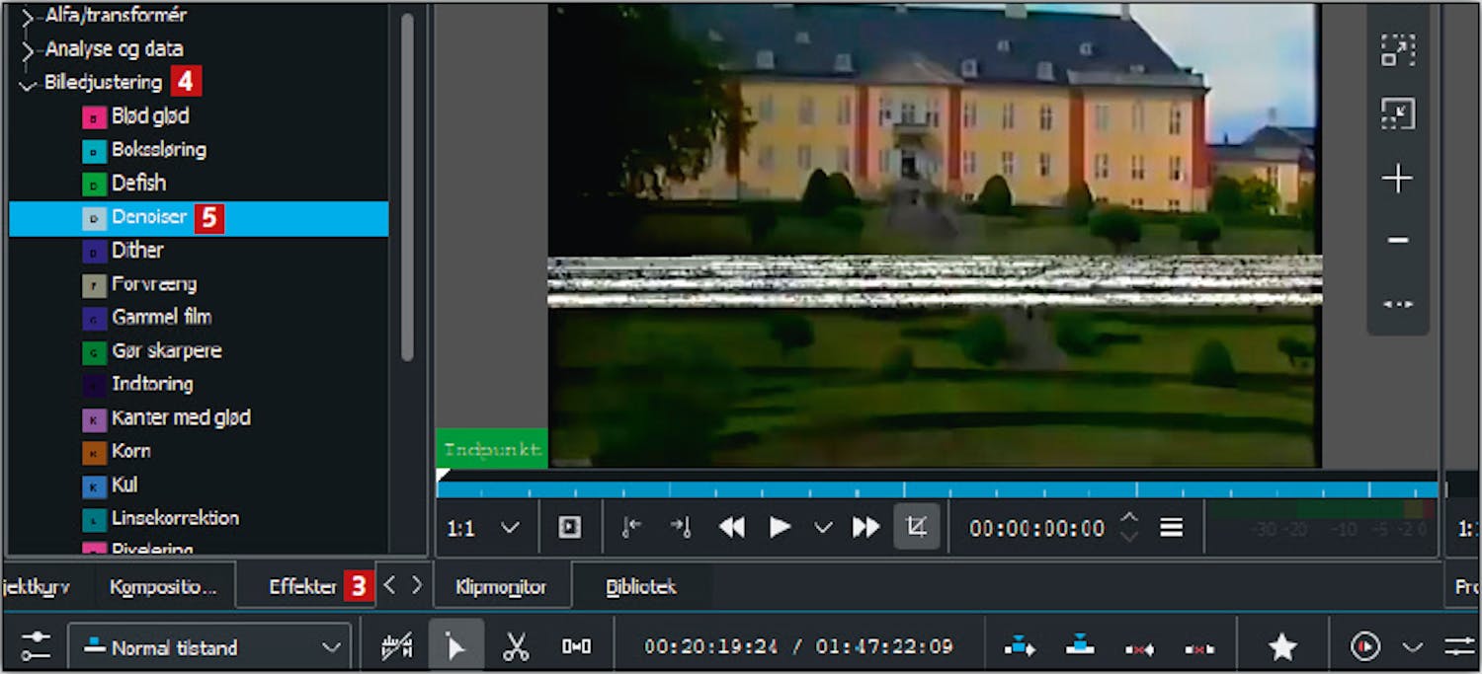Click the insert clip zone icon
The height and width of the screenshot is (674, 1482).
[x=1019, y=647]
